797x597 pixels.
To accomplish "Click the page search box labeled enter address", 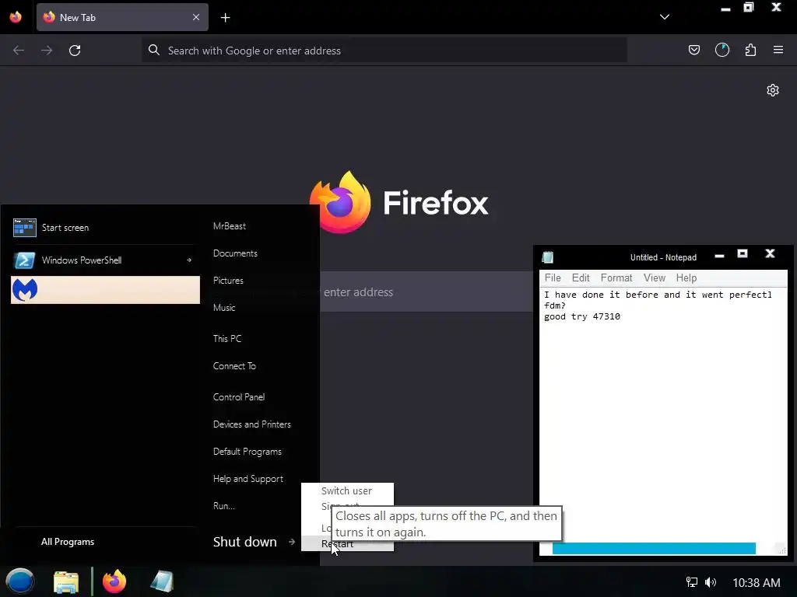I will [426, 292].
